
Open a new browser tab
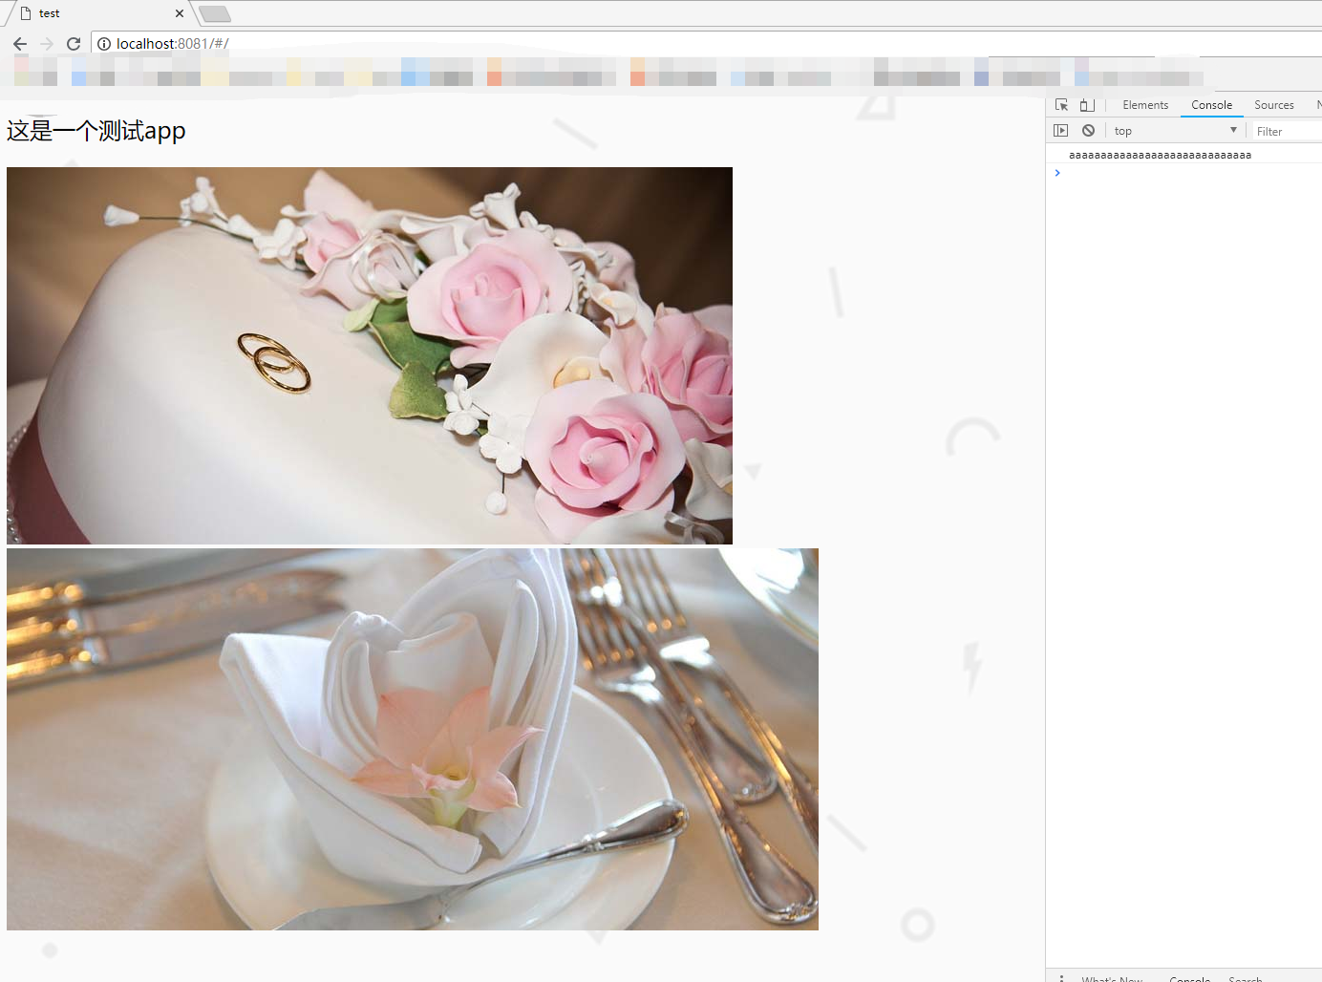[x=215, y=13]
